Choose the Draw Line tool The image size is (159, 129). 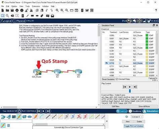coord(28,16)
